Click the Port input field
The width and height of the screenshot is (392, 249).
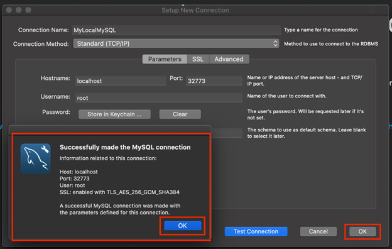(214, 81)
